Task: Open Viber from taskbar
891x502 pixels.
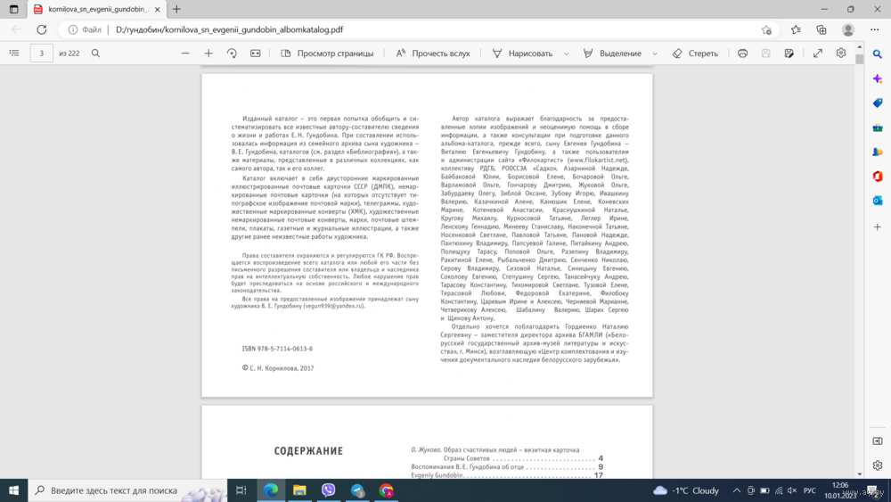Action: [x=329, y=490]
